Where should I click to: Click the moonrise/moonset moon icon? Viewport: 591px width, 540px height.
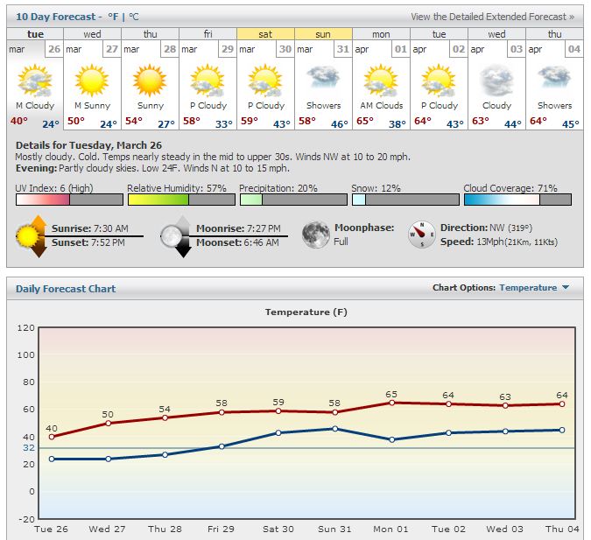coord(176,235)
